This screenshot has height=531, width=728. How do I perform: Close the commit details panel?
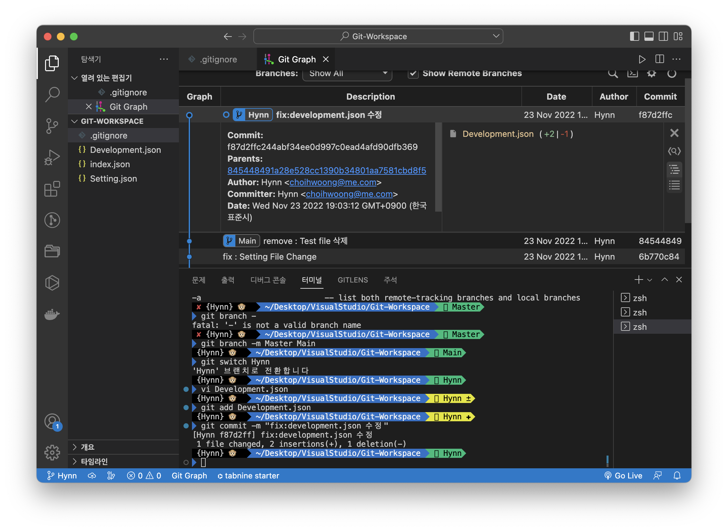point(674,133)
